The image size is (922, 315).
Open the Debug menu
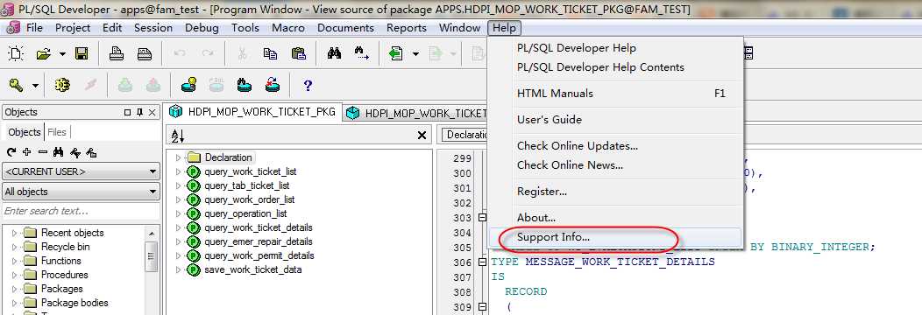point(202,28)
